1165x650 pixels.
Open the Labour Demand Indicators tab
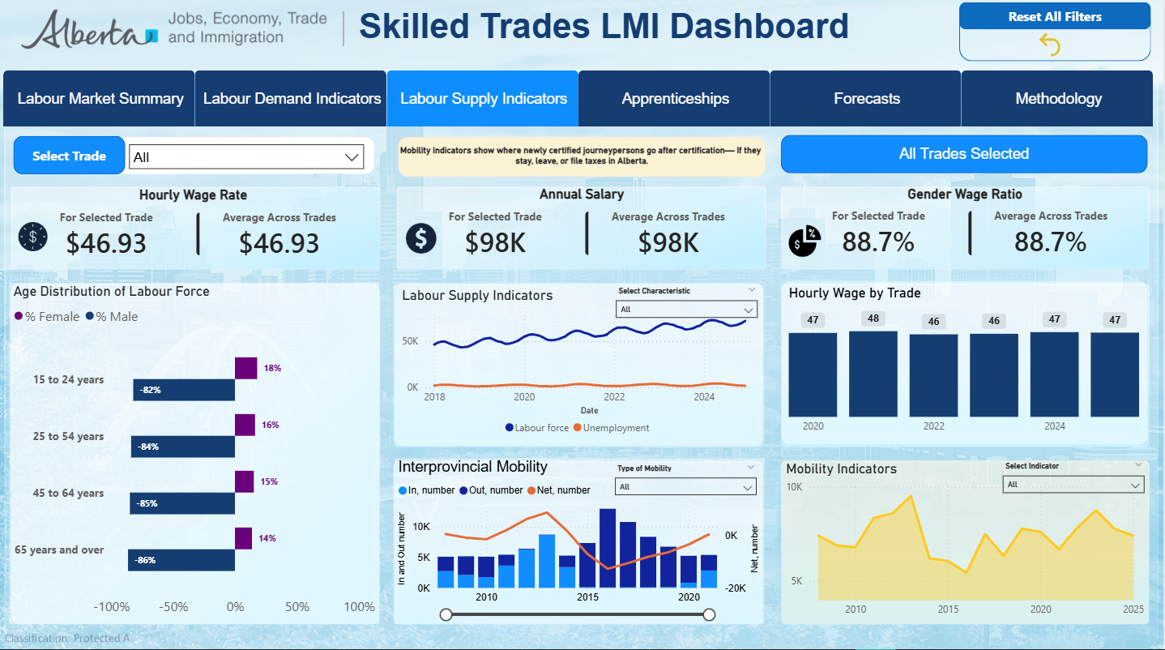pos(291,99)
